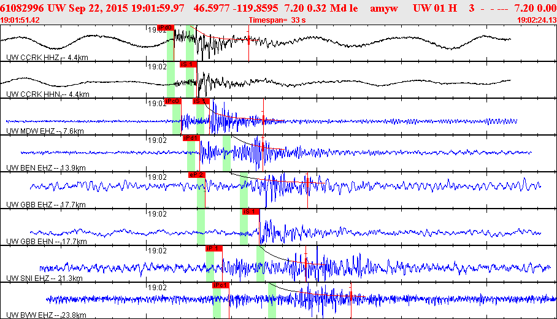
Task: Click the coda end marker on BWW EHZ trace
Action: (x=351, y=295)
